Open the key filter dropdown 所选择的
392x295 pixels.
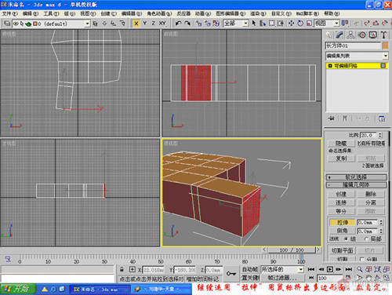(x=301, y=269)
